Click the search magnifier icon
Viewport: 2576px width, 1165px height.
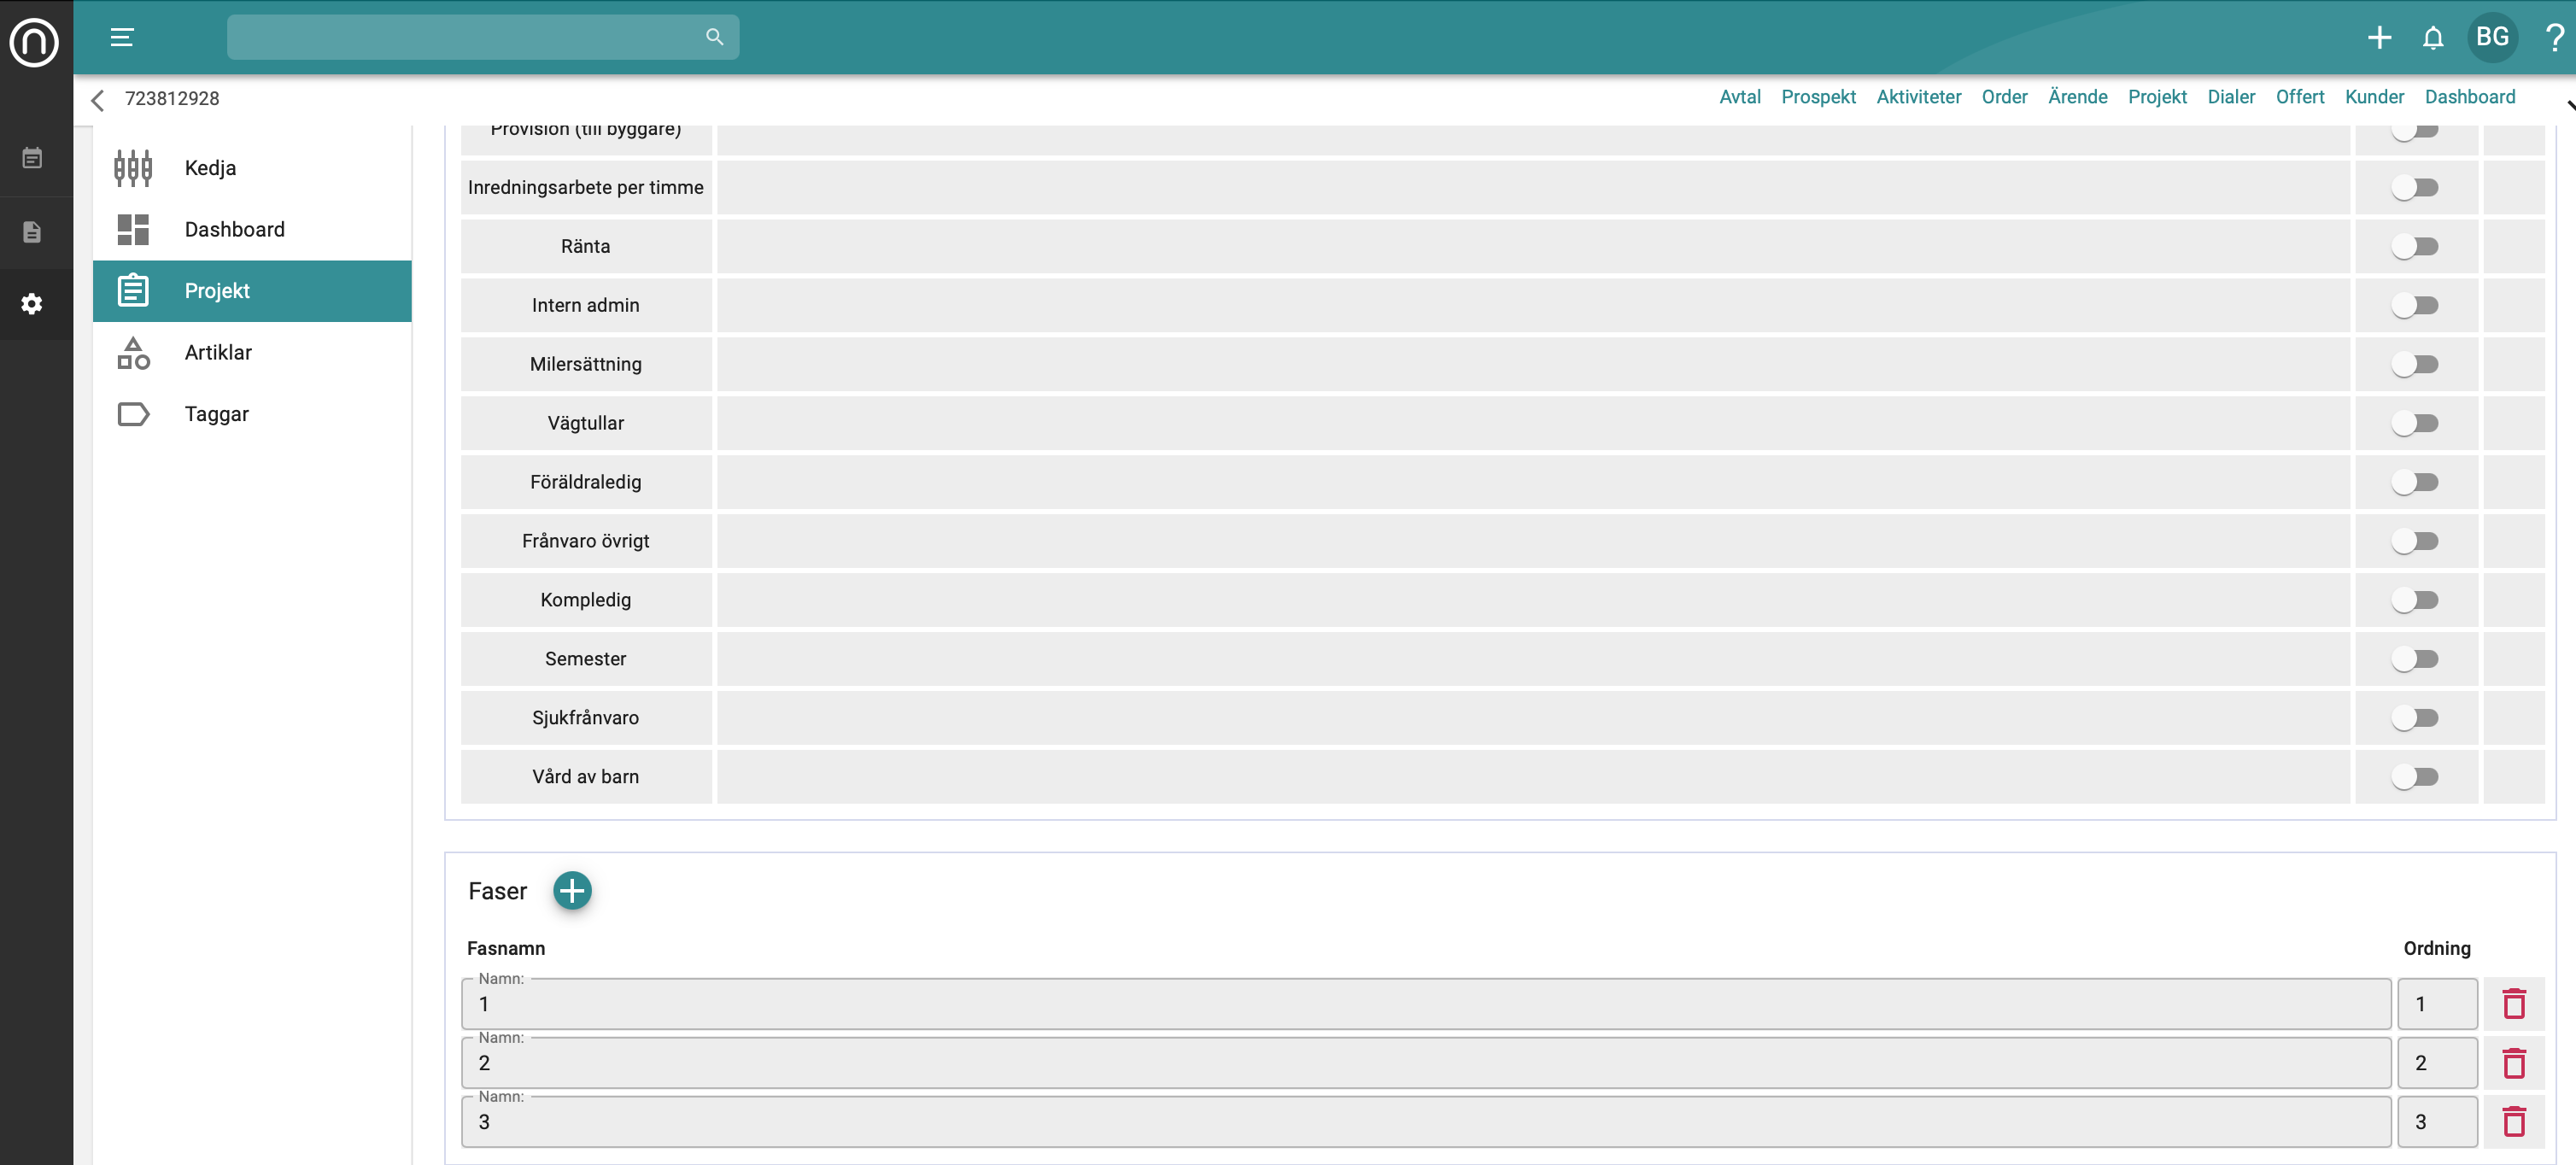click(x=714, y=37)
